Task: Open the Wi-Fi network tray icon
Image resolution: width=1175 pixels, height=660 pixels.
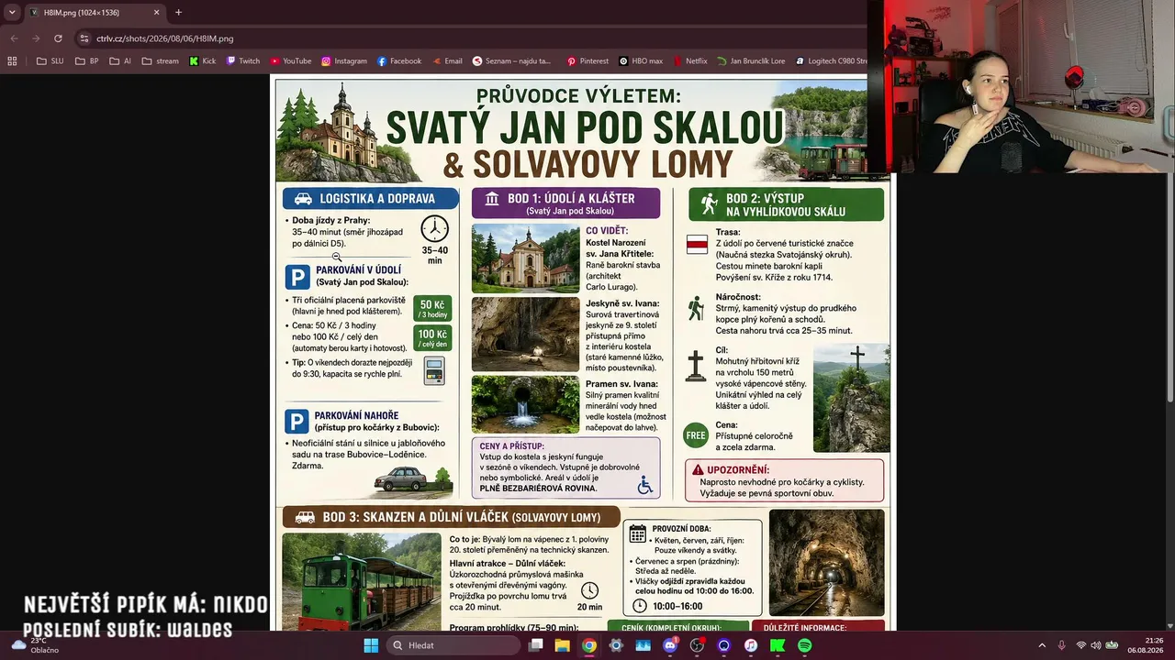Action: (1081, 645)
